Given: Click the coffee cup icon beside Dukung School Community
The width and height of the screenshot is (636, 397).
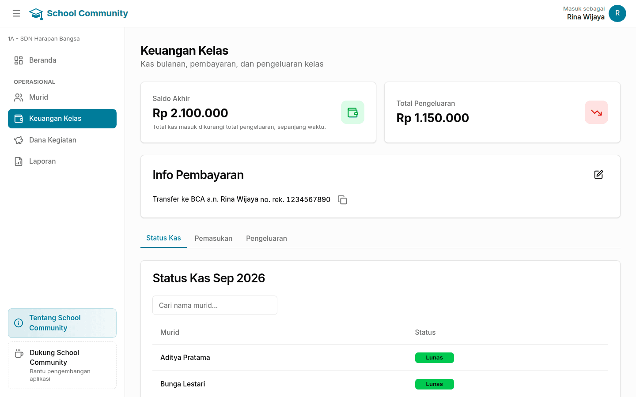Looking at the screenshot, I should [19, 353].
